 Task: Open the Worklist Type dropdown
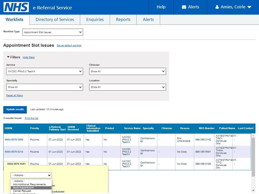click(53, 32)
